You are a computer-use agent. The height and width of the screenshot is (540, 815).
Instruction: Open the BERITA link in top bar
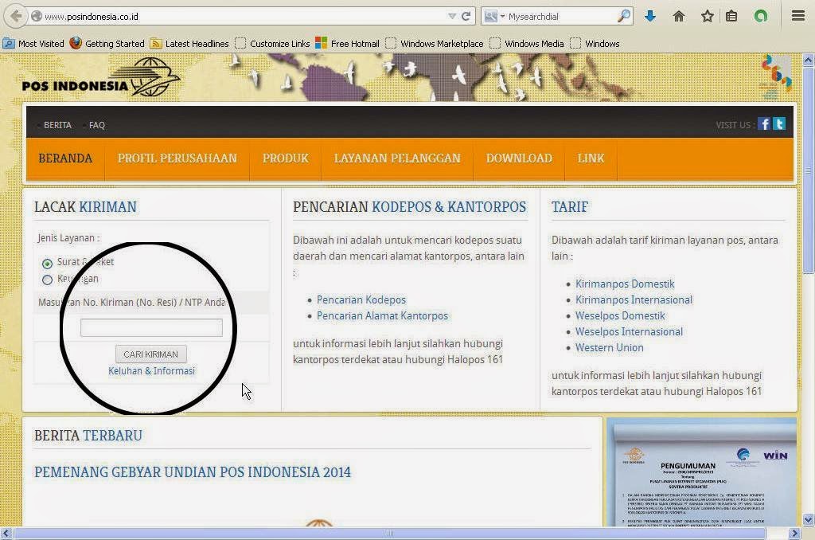(x=57, y=125)
